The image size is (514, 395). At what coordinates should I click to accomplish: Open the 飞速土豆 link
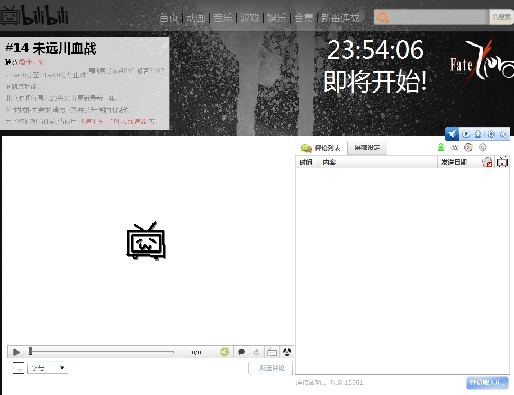tap(92, 122)
